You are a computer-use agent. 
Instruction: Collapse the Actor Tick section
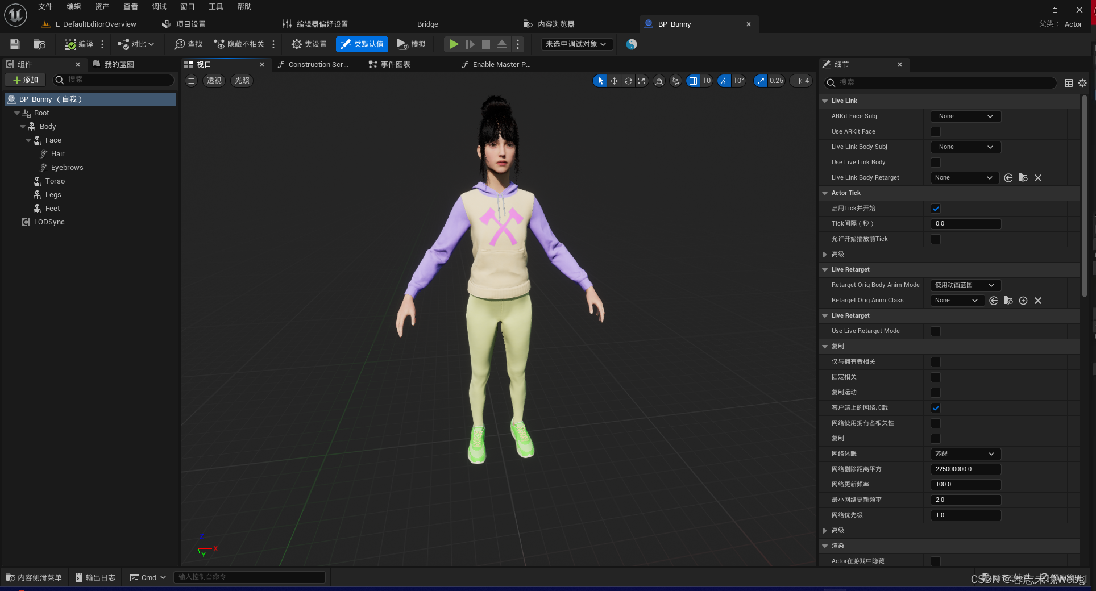825,193
